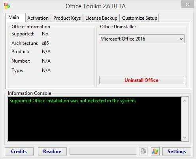Open the Credits button
The image size is (196, 159).
click(x=19, y=152)
